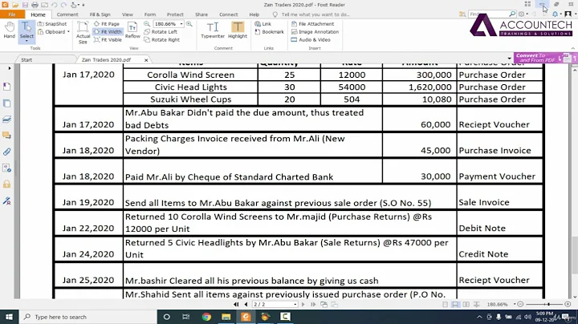Switch to facing pages view

coord(466,305)
